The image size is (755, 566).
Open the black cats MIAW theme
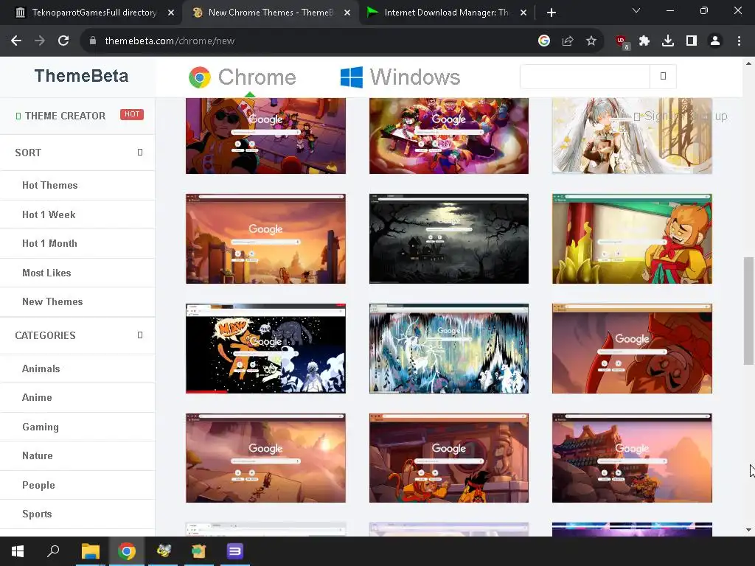[265, 349]
